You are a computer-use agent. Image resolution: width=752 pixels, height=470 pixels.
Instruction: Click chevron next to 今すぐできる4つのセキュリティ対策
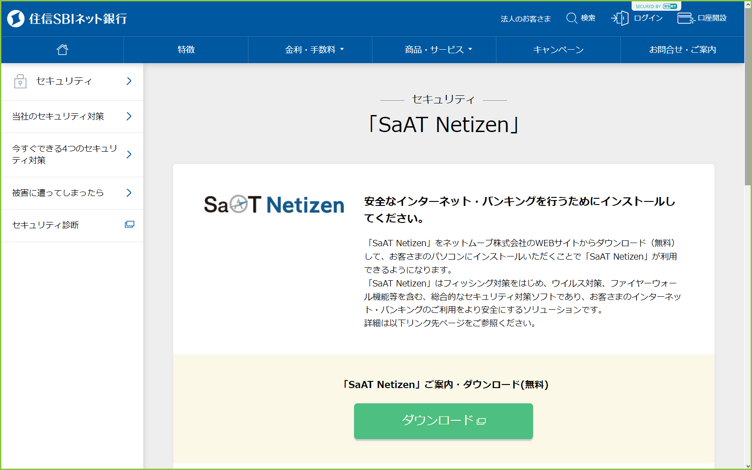click(x=129, y=154)
